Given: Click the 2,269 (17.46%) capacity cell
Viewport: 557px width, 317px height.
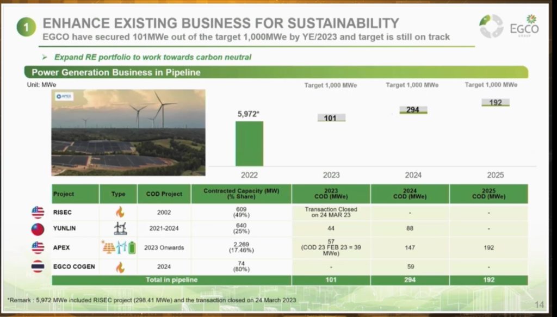Looking at the screenshot, I should click(x=241, y=247).
